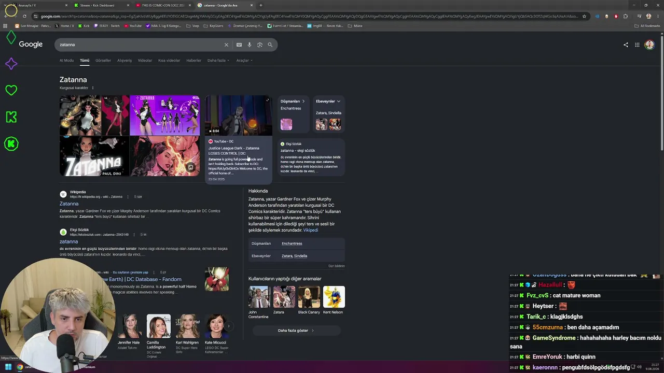Open the Home / X bookmark
The height and width of the screenshot is (373, 664).
point(64,25)
